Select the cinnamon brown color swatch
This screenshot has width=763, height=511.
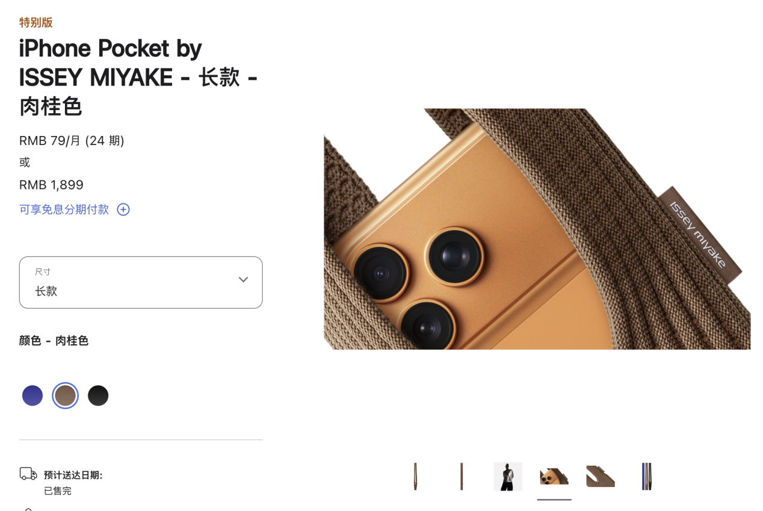[65, 395]
